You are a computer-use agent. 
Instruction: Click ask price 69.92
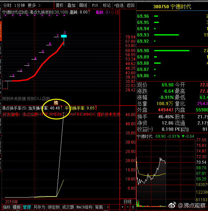143,41
